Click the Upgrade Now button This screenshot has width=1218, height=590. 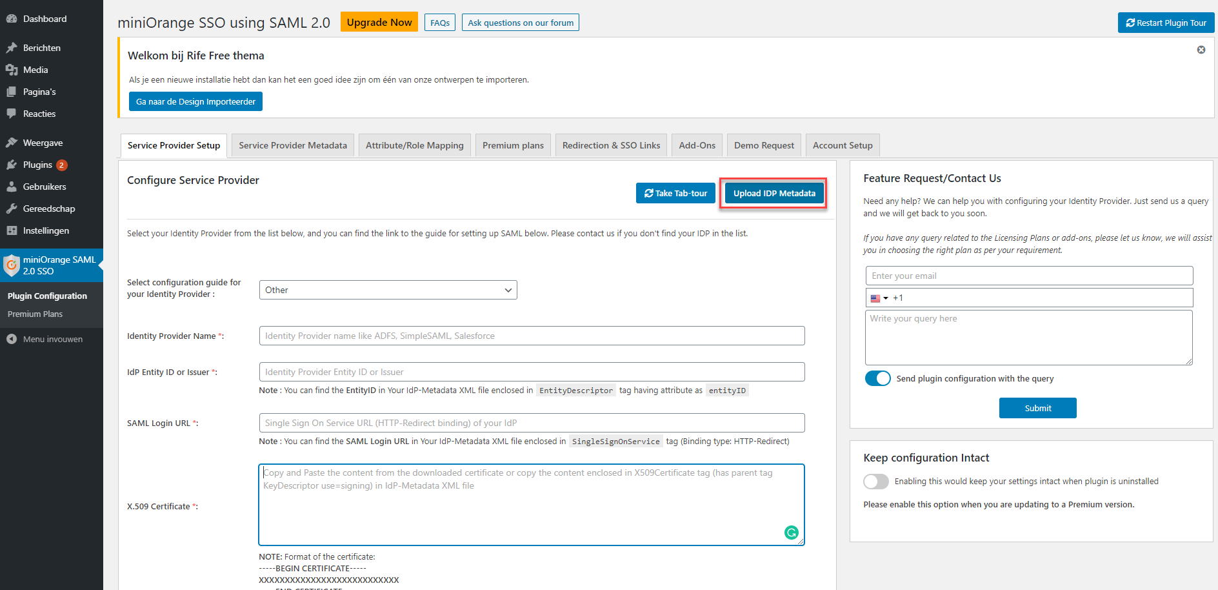click(x=379, y=22)
